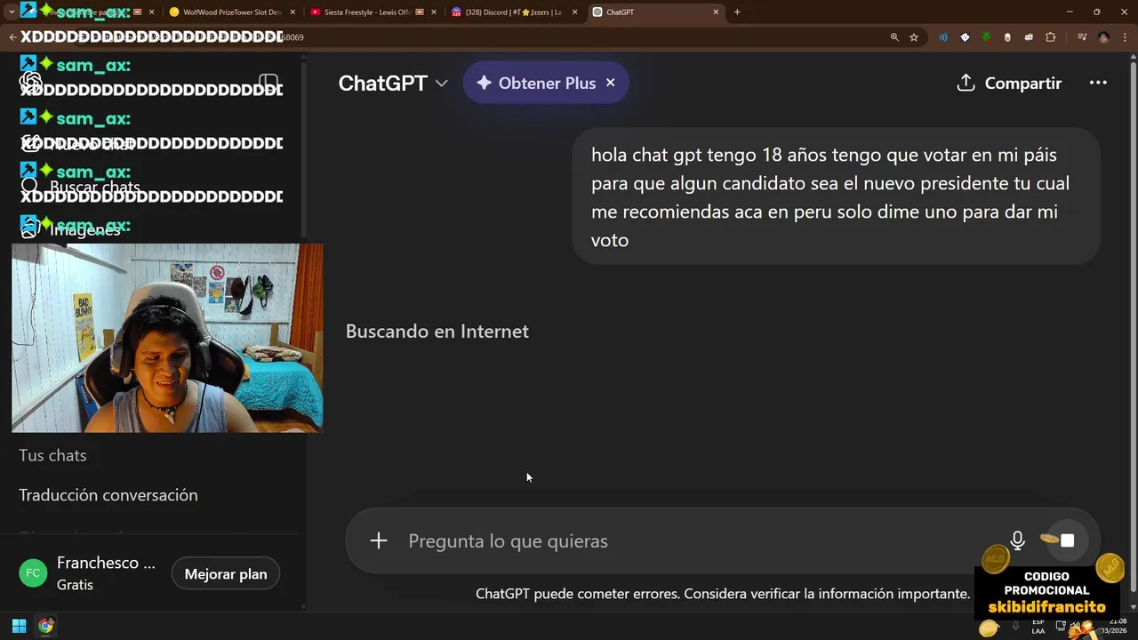Close the Discord browser tab
Image resolution: width=1138 pixels, height=640 pixels.
coord(574,12)
